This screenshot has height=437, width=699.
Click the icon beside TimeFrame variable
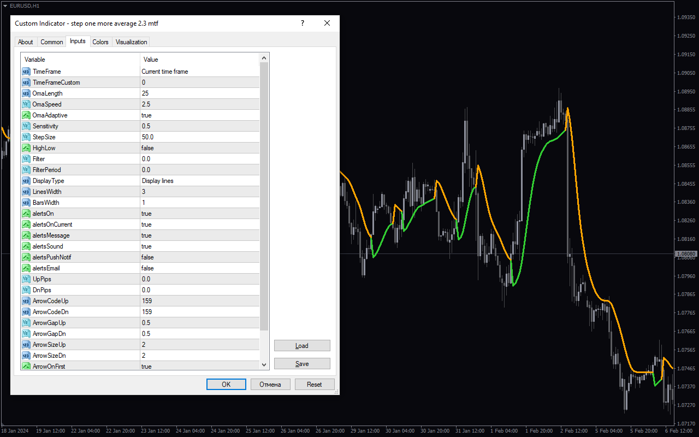26,72
